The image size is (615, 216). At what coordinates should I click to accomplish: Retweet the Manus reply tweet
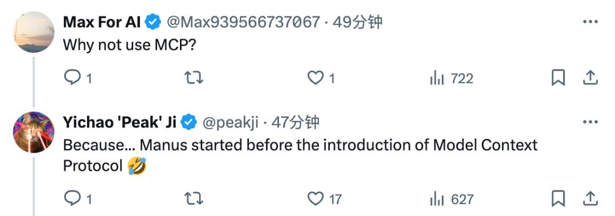tap(194, 199)
